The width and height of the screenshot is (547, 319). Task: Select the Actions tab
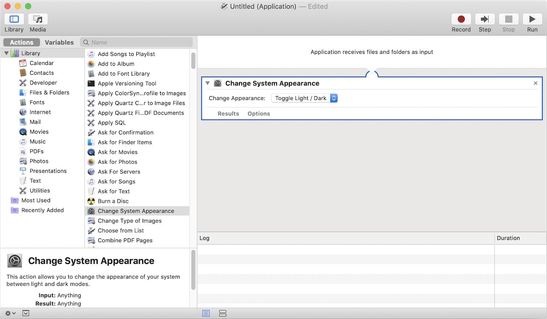click(x=21, y=42)
